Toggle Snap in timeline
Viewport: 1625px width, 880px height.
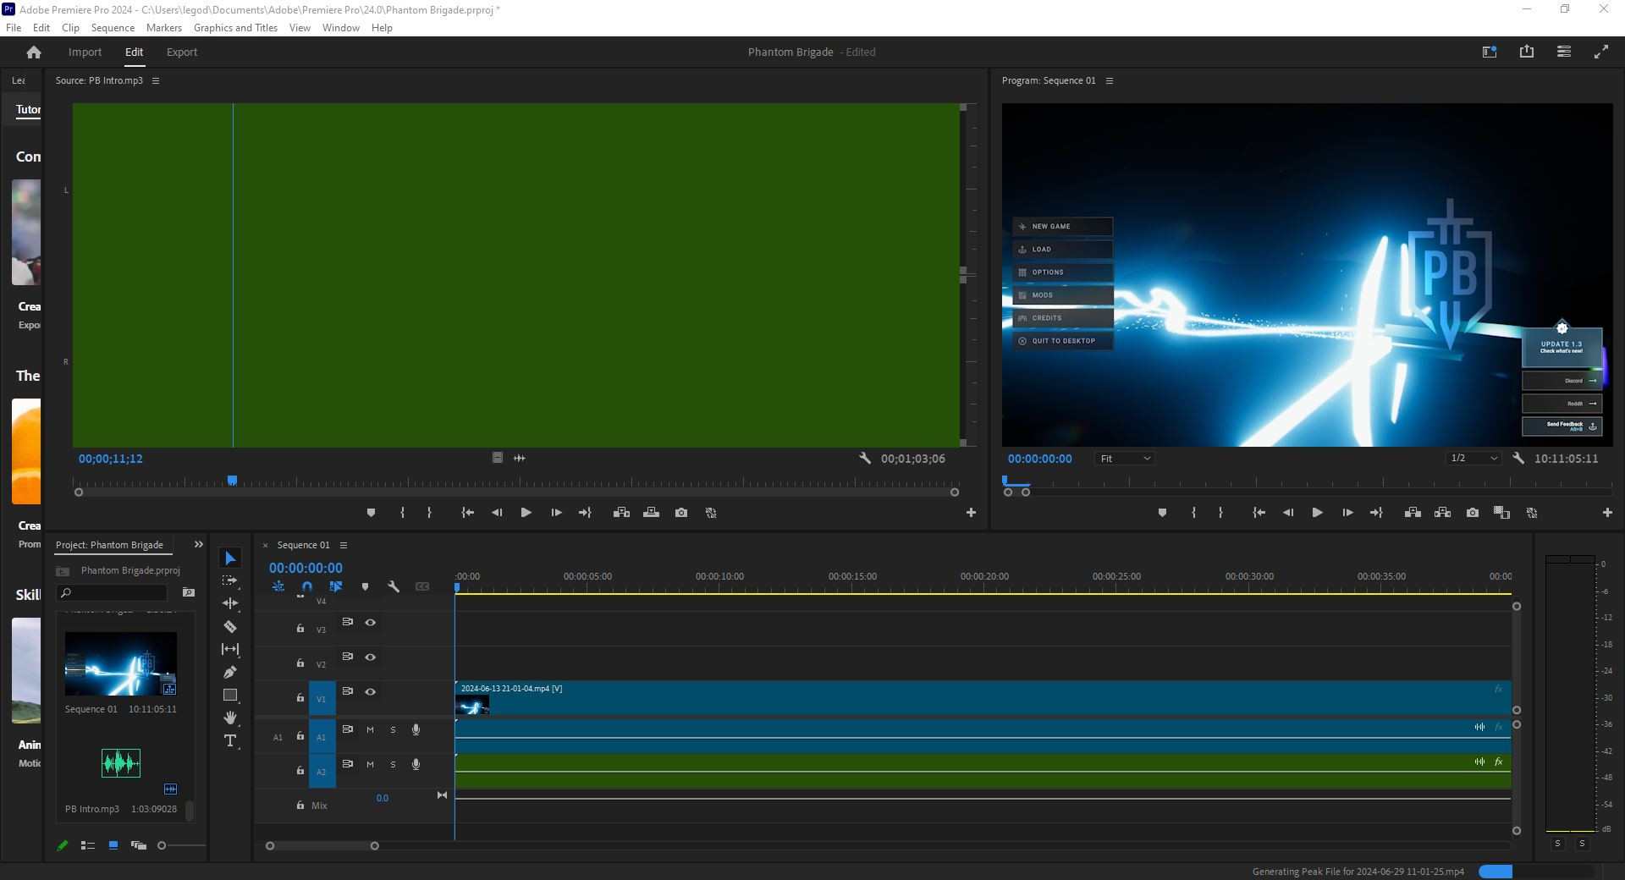(x=307, y=586)
